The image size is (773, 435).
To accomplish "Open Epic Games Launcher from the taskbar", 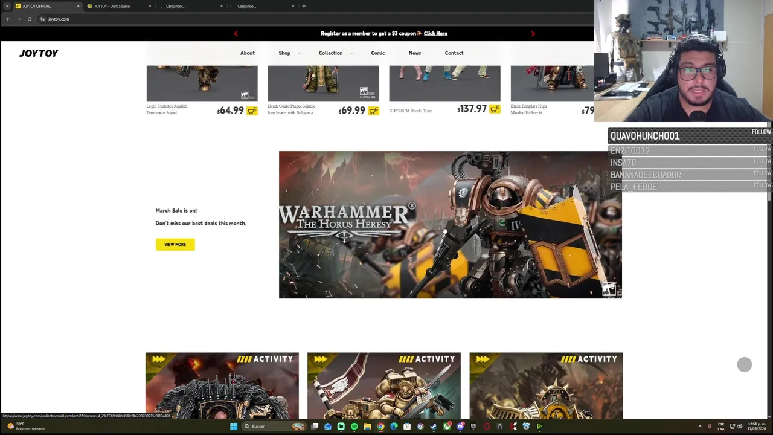I will point(473,427).
